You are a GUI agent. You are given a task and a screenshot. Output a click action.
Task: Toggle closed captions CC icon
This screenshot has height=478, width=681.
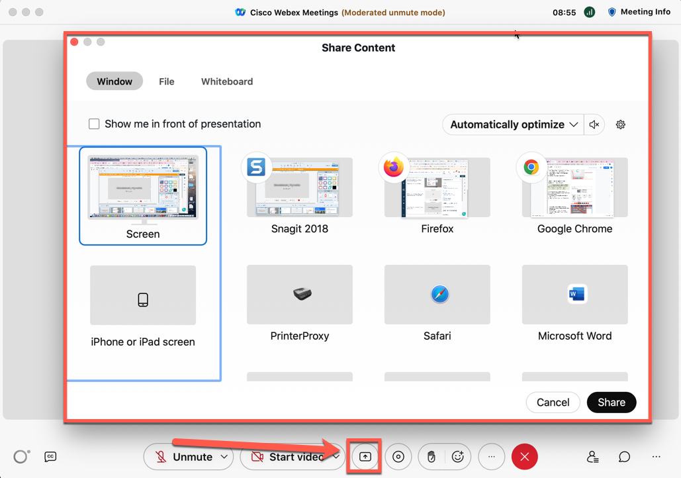coord(50,457)
